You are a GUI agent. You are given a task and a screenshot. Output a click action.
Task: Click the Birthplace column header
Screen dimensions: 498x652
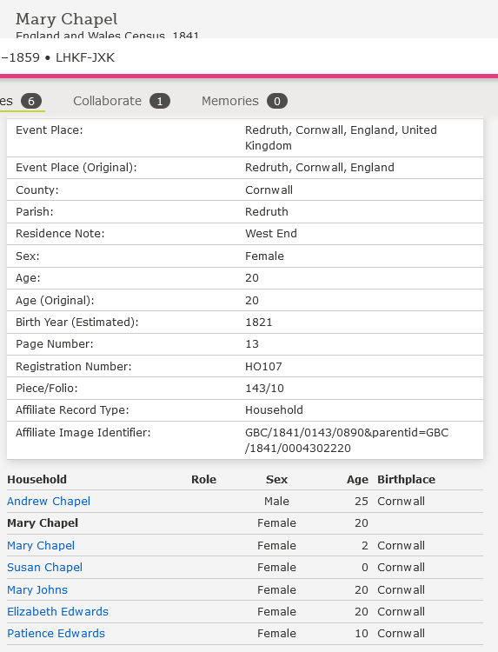pyautogui.click(x=406, y=479)
